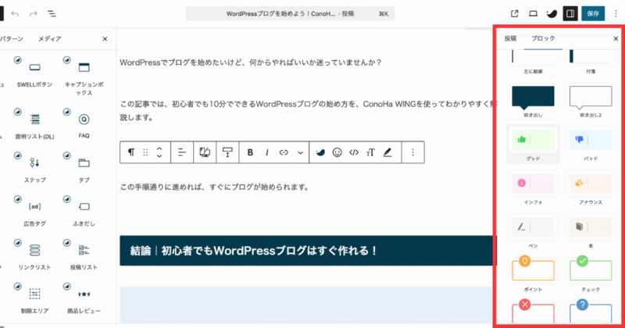Insert ステップ block
The image size is (625, 328).
(34, 168)
